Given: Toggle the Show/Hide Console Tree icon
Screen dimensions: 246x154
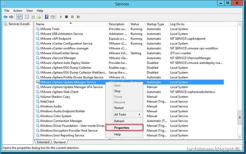Looking at the screenshot, I should [x=19, y=17].
